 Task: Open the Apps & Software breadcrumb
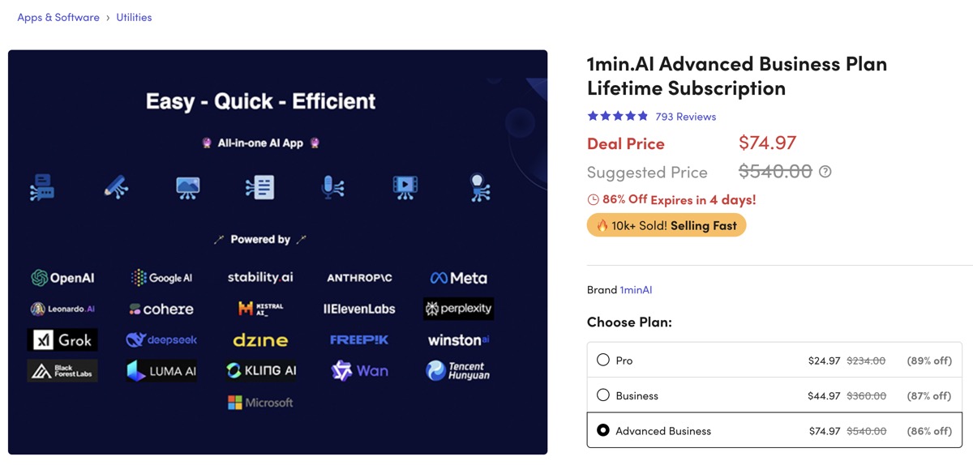click(x=58, y=17)
